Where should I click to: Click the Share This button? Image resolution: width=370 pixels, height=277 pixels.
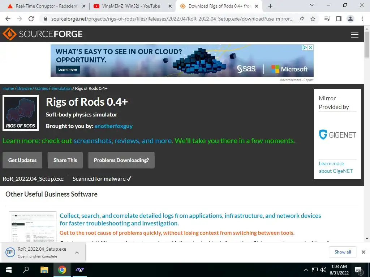tap(65, 160)
